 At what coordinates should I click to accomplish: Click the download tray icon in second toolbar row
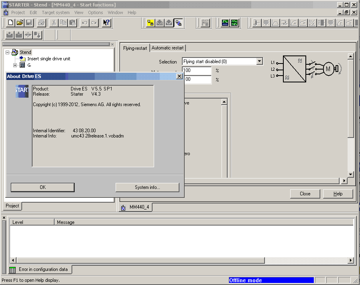point(19,35)
